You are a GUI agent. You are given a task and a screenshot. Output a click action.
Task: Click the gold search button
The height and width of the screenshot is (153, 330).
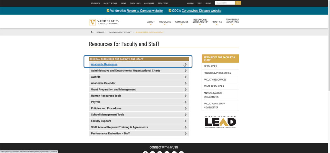click(238, 3)
